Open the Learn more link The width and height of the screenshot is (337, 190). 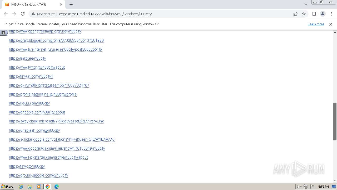pos(316,24)
